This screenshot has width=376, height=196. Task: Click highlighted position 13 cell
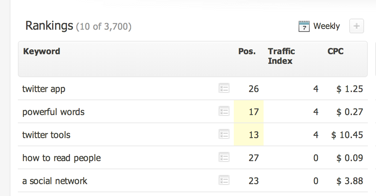coord(249,135)
